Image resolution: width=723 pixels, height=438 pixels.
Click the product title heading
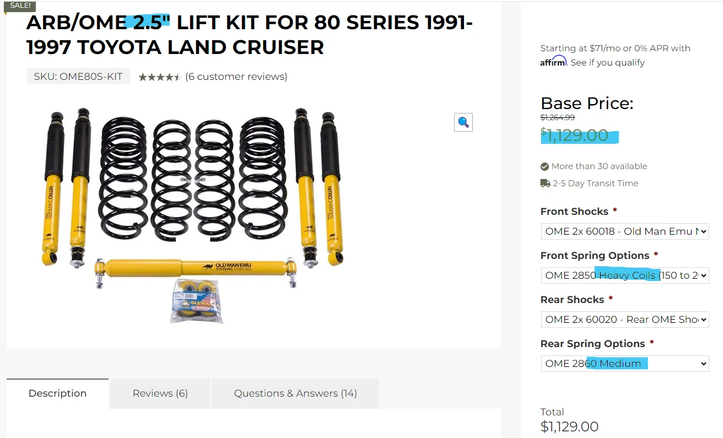pyautogui.click(x=250, y=35)
